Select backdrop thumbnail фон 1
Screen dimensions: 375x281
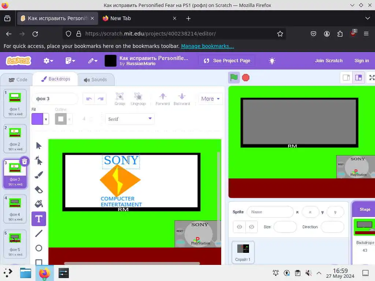point(15,104)
